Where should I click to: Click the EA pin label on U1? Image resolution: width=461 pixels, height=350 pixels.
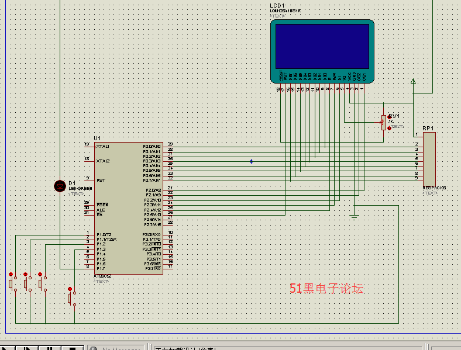[x=99, y=214]
